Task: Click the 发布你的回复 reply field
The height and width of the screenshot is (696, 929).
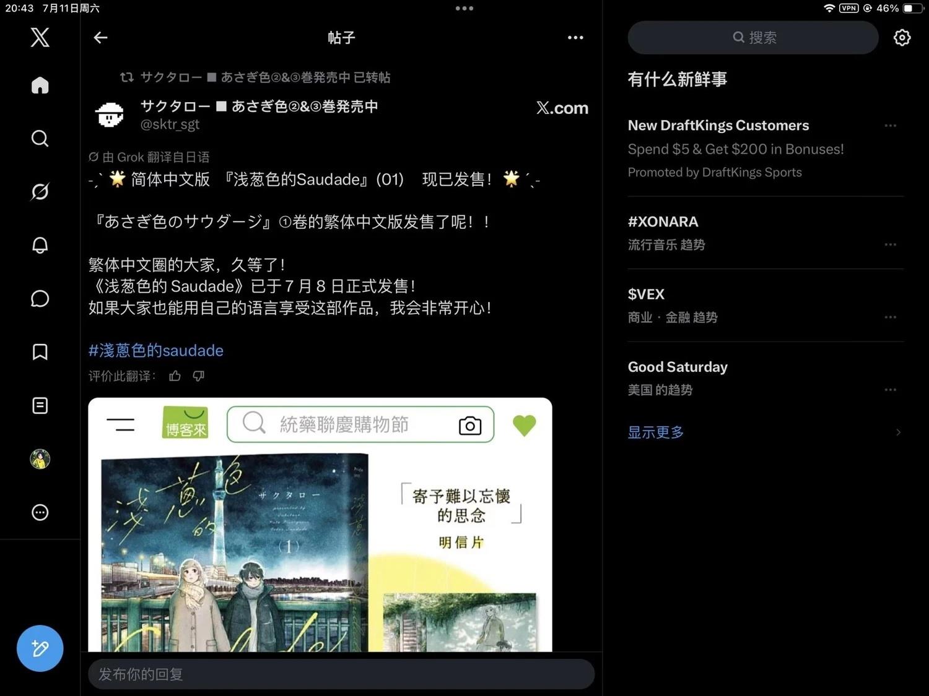Action: [341, 674]
